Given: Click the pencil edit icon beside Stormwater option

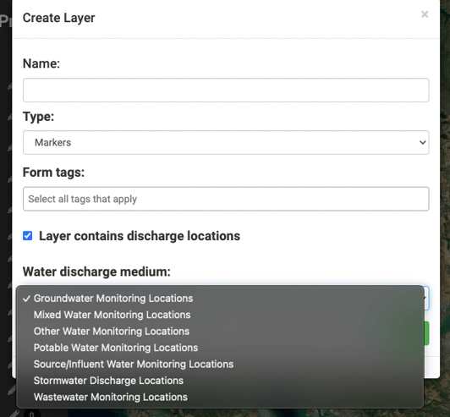Looking at the screenshot, I should coord(12,390).
